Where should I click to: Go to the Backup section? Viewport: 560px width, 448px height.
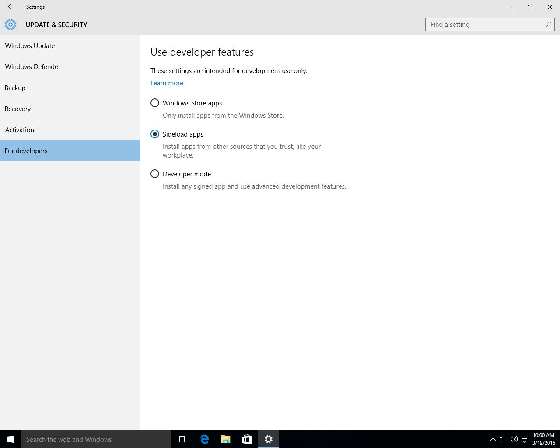click(x=70, y=87)
